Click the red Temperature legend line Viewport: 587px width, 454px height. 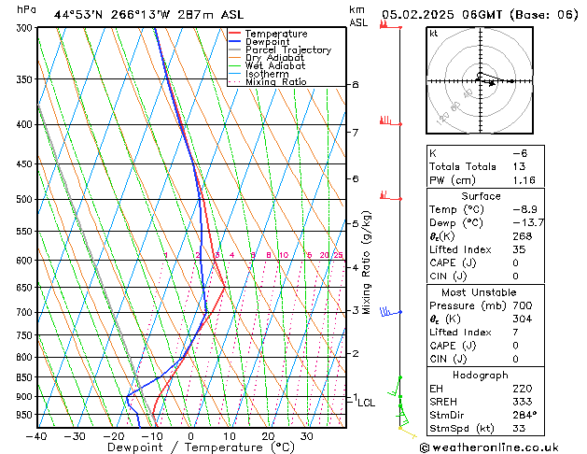234,34
